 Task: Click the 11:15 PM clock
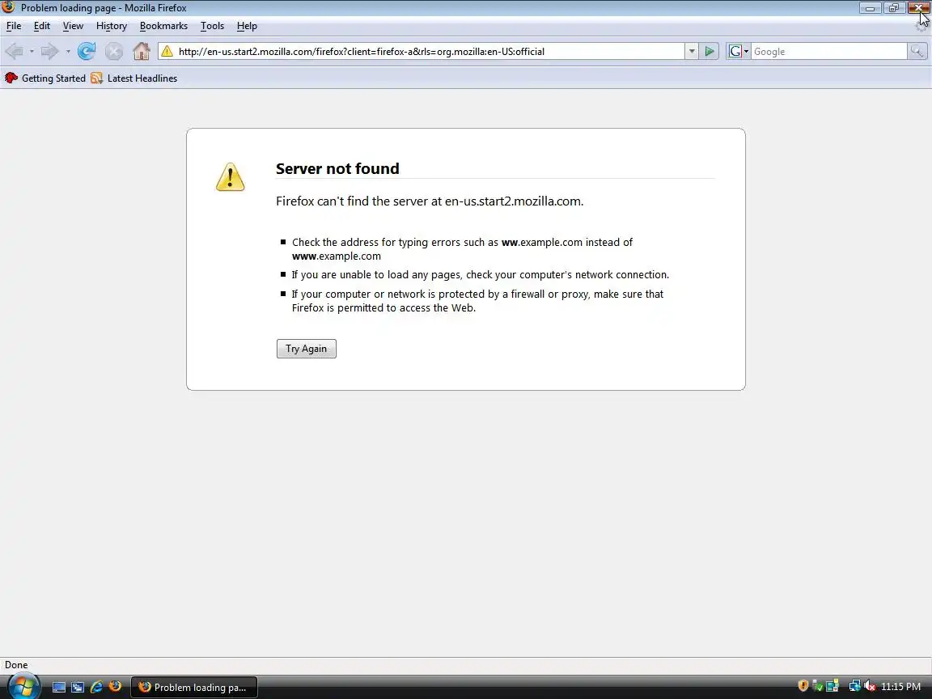[x=900, y=687]
